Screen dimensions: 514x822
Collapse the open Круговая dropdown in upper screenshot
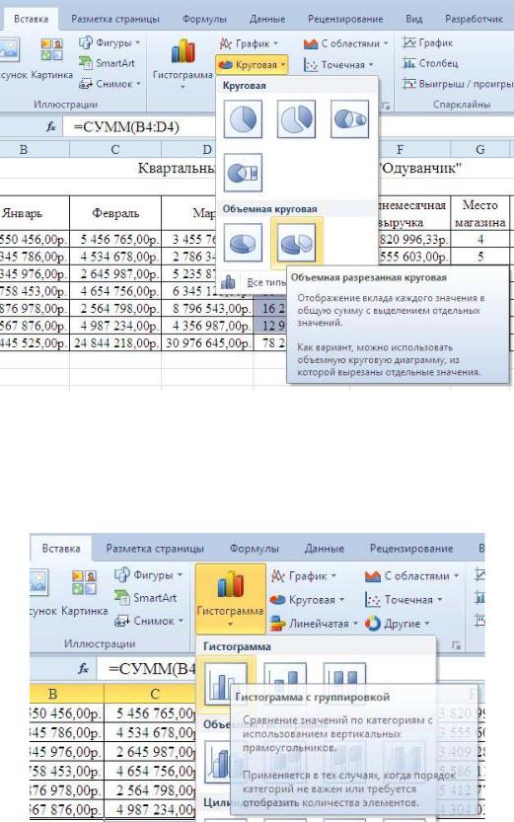252,65
